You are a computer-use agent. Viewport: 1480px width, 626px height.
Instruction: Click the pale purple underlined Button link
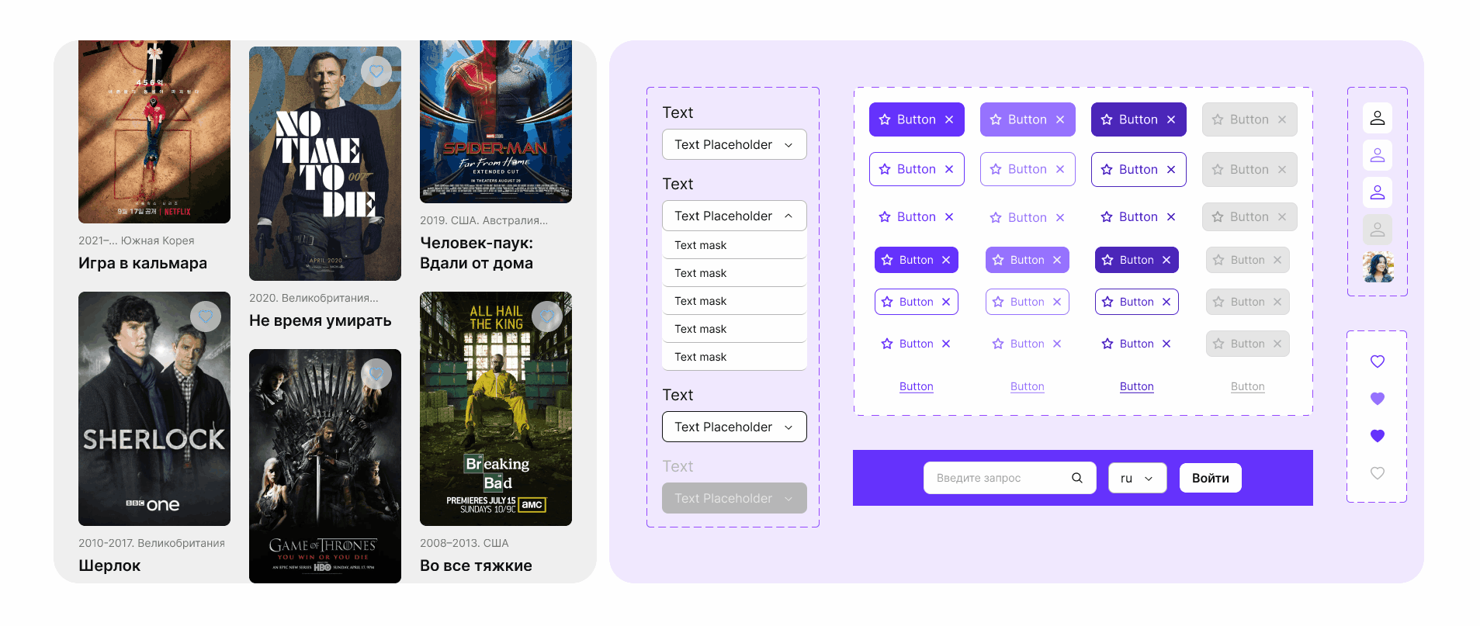(1028, 386)
